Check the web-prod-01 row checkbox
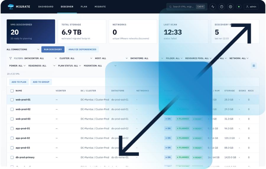The image size is (266, 169). click(12, 100)
